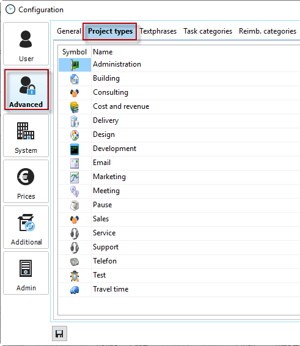300x346 pixels.
Task: Click the Name column header
Action: (x=103, y=52)
